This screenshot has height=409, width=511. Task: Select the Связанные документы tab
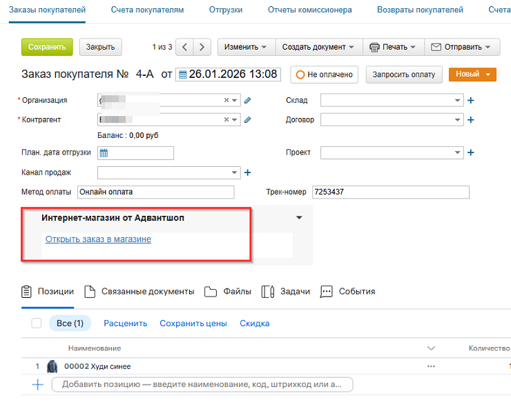click(139, 292)
